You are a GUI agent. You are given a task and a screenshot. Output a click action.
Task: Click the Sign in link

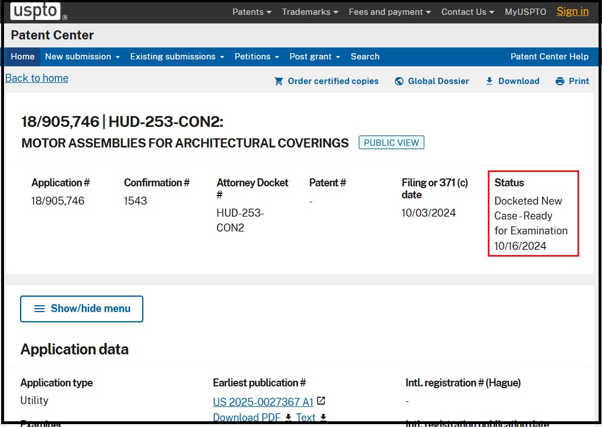[x=573, y=11]
